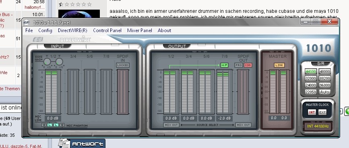Select 48000 sample rate
Image resolution: width=349 pixels, height=148 pixels.
(325, 72)
